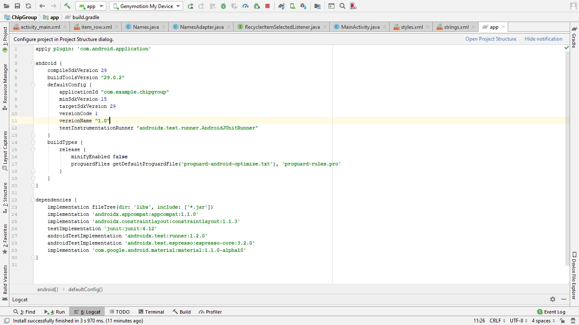Stop the running app with red square
This screenshot has width=579, height=325.
point(267,6)
